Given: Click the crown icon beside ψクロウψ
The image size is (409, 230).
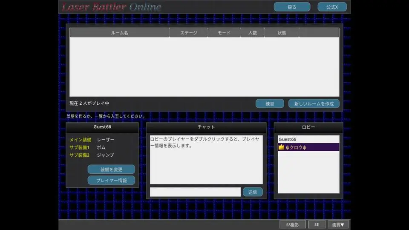Looking at the screenshot, I should tap(282, 147).
